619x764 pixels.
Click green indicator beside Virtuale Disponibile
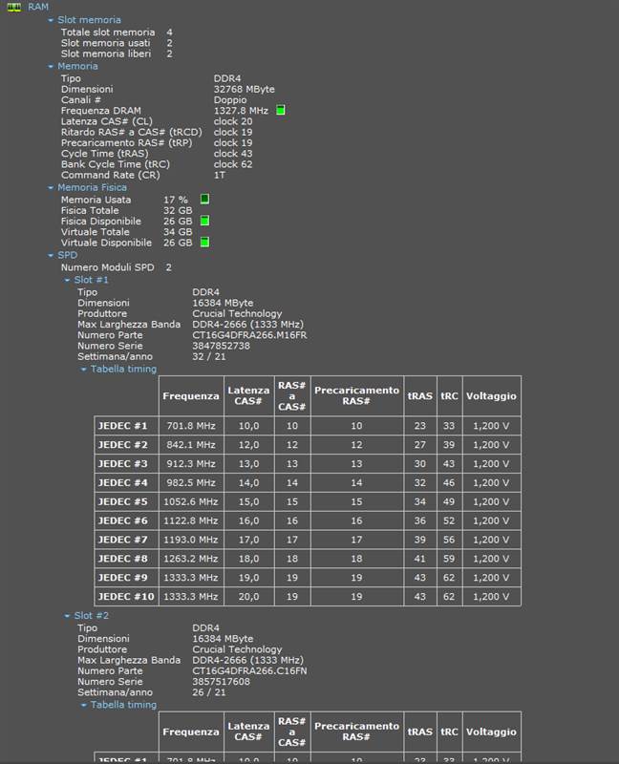click(204, 243)
